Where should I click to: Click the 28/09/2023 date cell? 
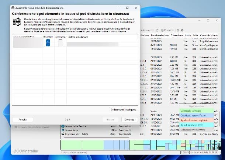tap(156, 41)
